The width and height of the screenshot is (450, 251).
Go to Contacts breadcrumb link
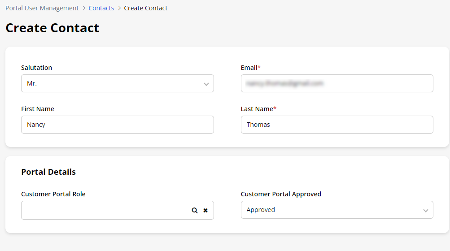pyautogui.click(x=101, y=8)
